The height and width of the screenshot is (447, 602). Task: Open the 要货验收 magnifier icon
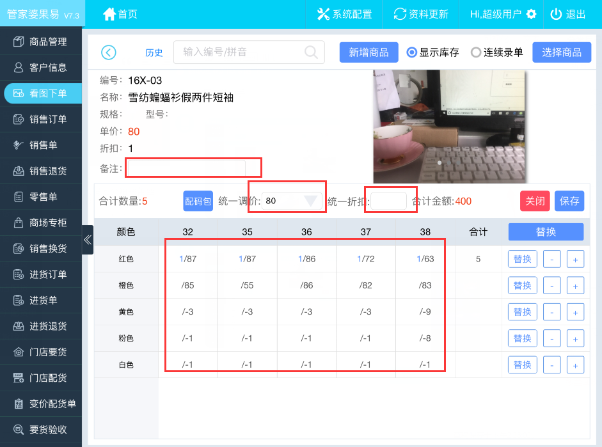click(19, 429)
